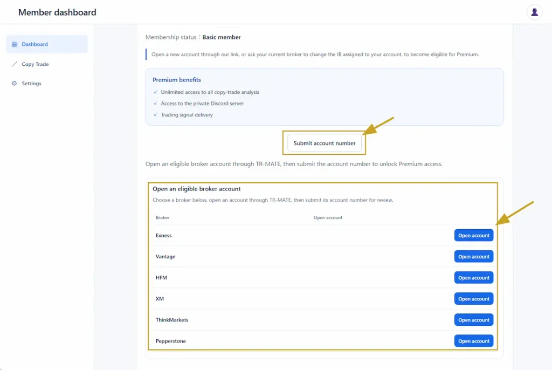
Task: Select the Basic member status text
Action: click(x=222, y=37)
